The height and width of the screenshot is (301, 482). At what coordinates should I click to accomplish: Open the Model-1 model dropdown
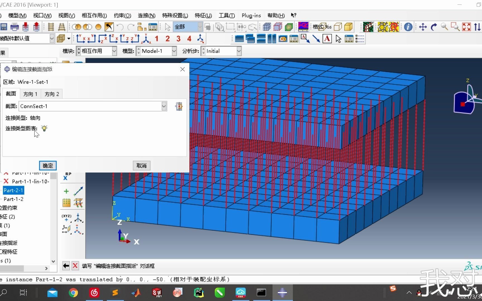(x=174, y=51)
